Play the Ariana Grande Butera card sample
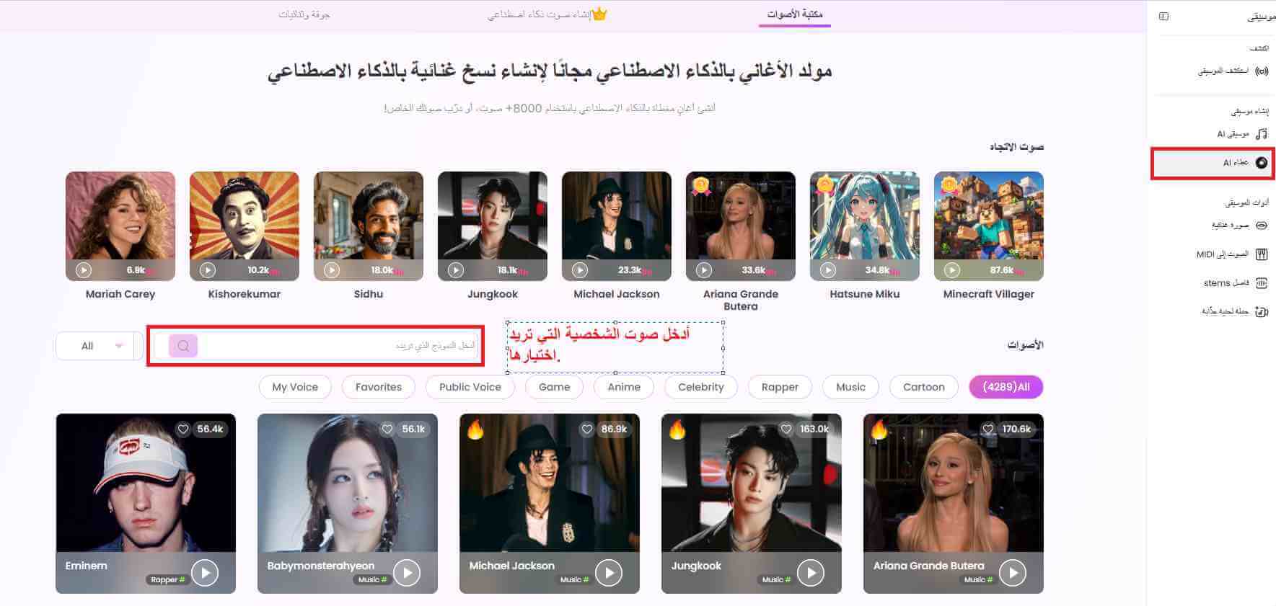The image size is (1276, 606). point(1013,573)
